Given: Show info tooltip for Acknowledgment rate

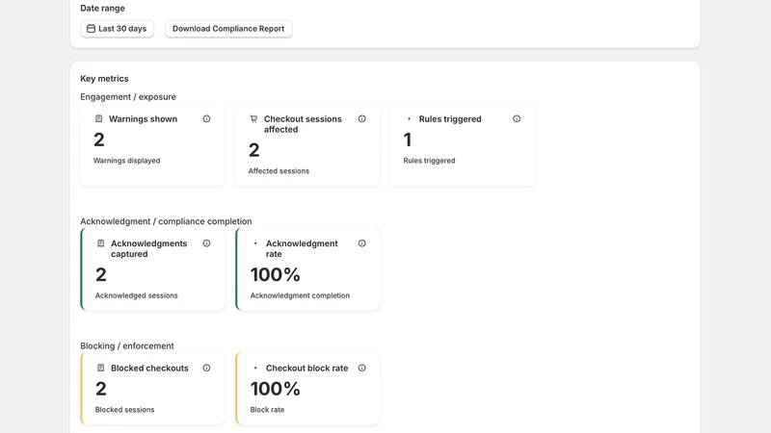Looking at the screenshot, I should pyautogui.click(x=362, y=243).
